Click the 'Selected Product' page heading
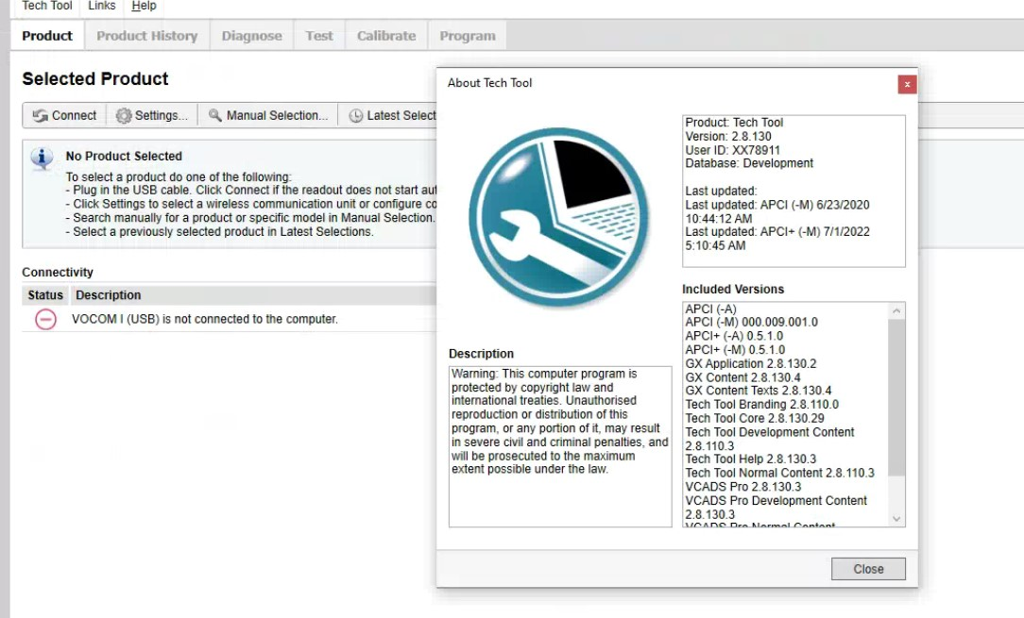Viewport: 1024px width, 618px height. 95,79
